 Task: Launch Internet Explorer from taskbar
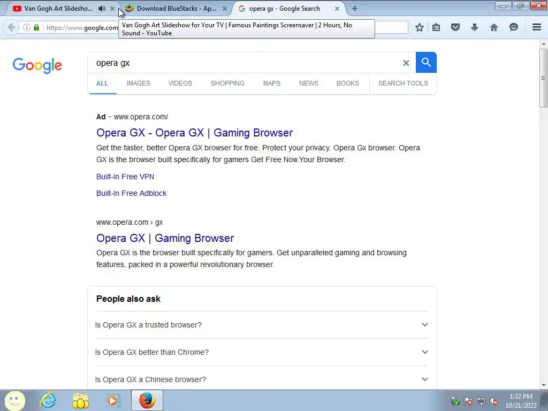pyautogui.click(x=48, y=400)
